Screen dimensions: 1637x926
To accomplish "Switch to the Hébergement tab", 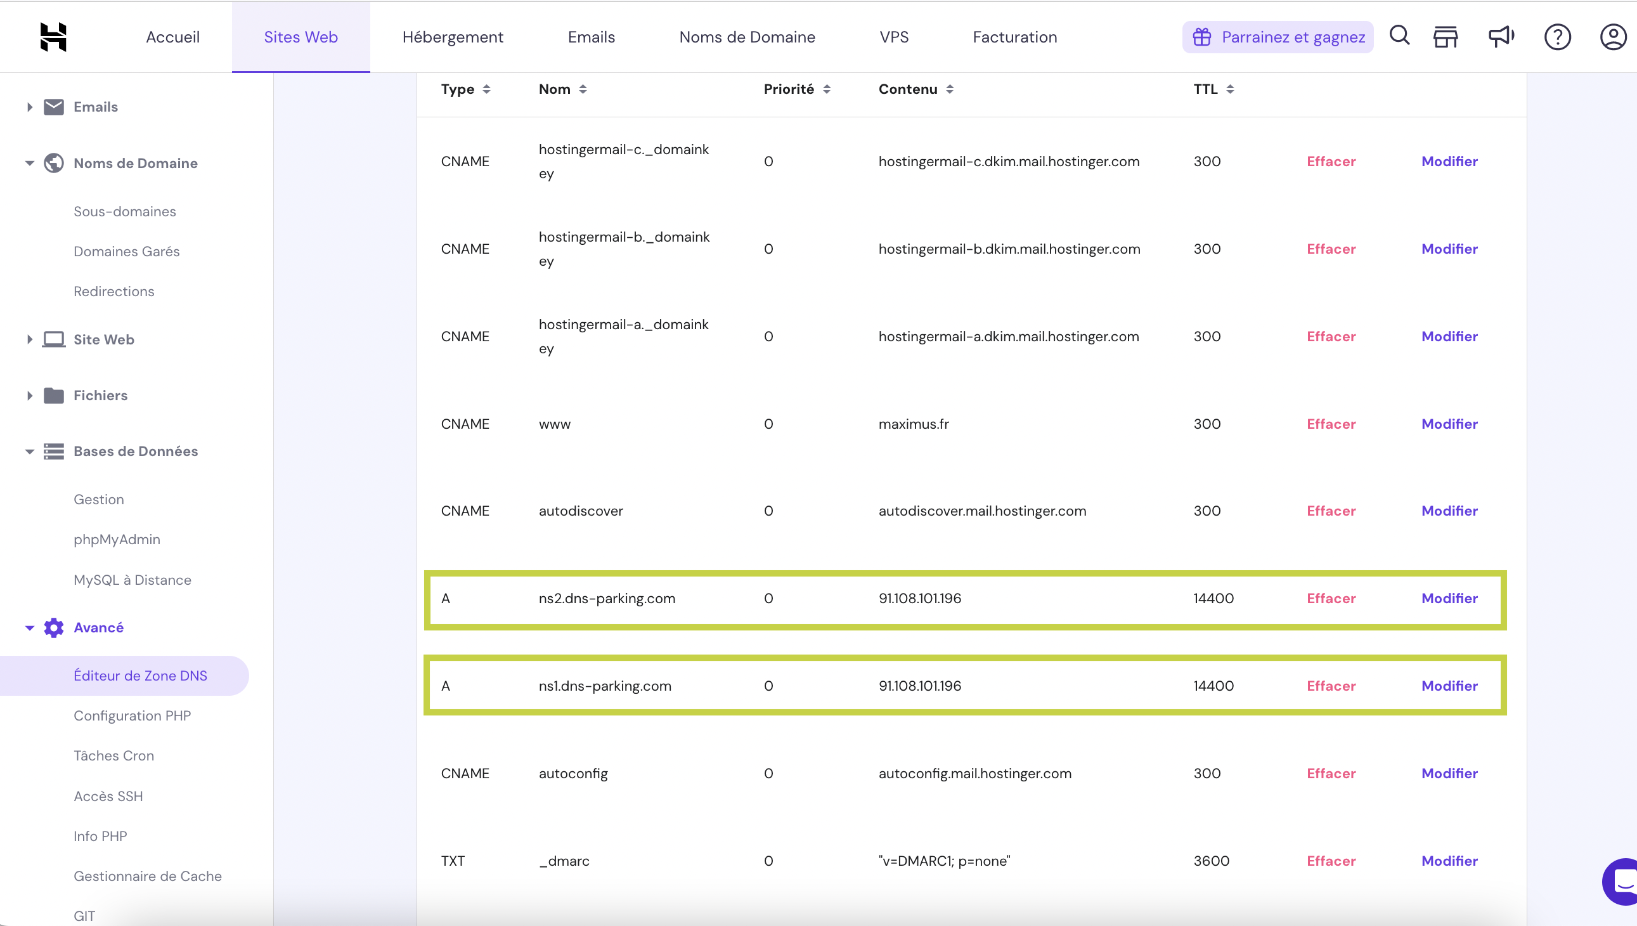I will [x=453, y=37].
